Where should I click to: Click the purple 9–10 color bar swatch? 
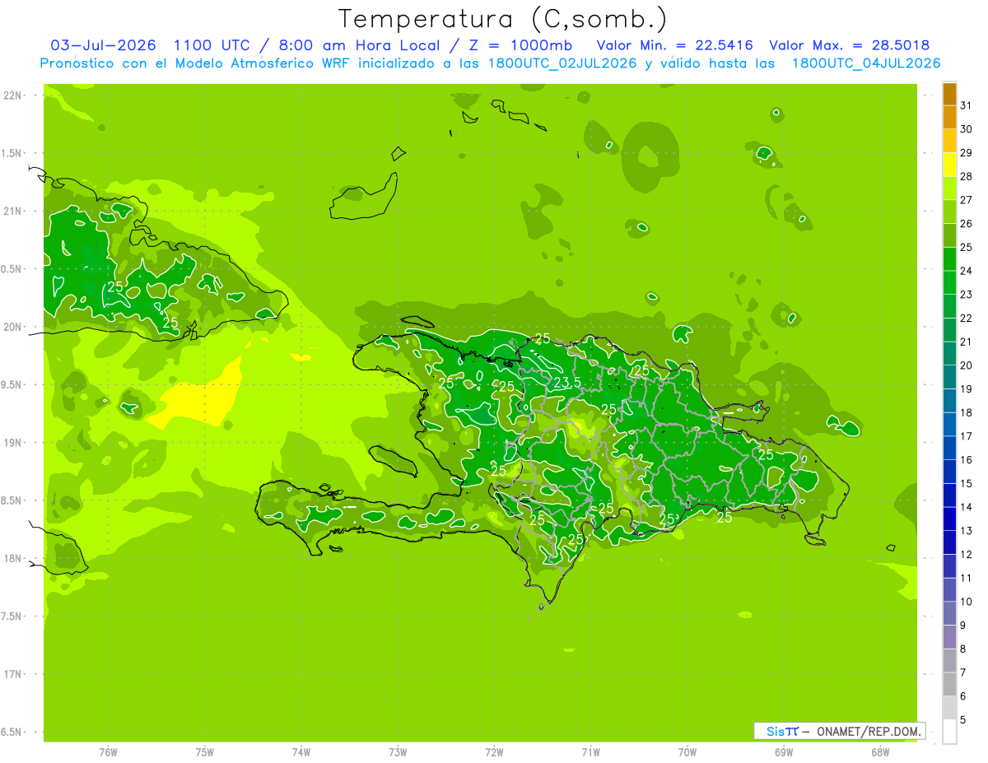click(949, 613)
